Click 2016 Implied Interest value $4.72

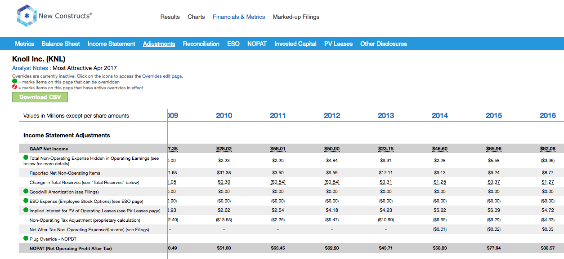click(548, 211)
